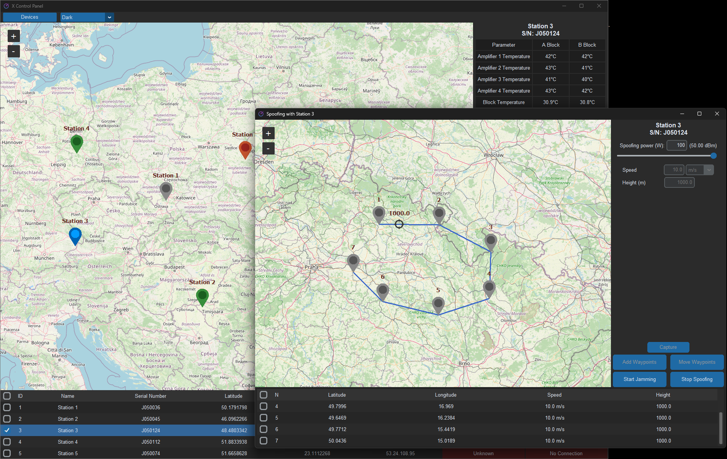
Task: Click the X Control Panel app icon
Action: tap(6, 6)
